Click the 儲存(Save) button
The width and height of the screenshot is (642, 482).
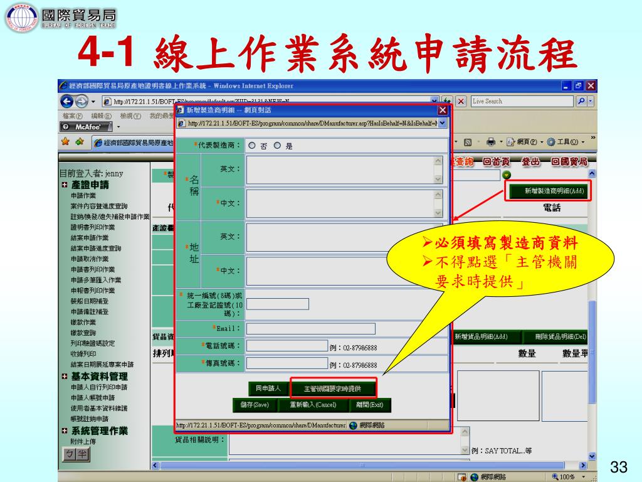[255, 405]
